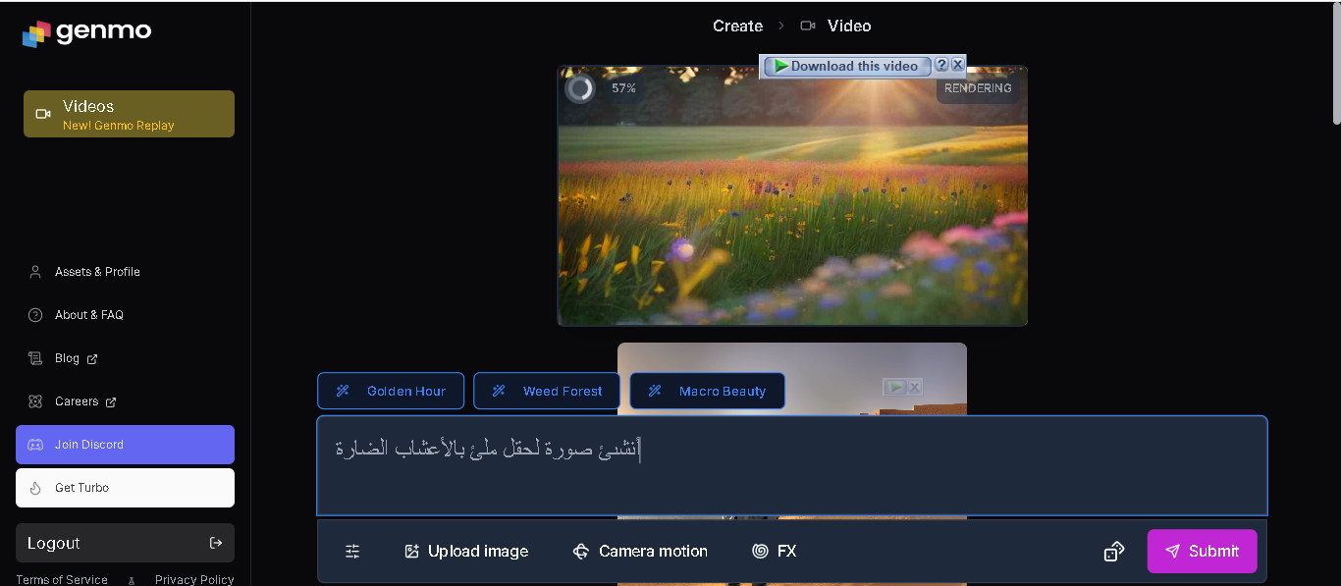Open the settings sliders icon
This screenshot has height=586, width=1341.
[x=352, y=552]
